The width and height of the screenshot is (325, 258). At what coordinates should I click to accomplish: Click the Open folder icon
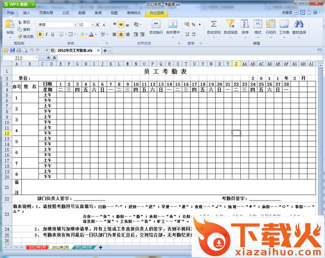pyautogui.click(x=6, y=50)
